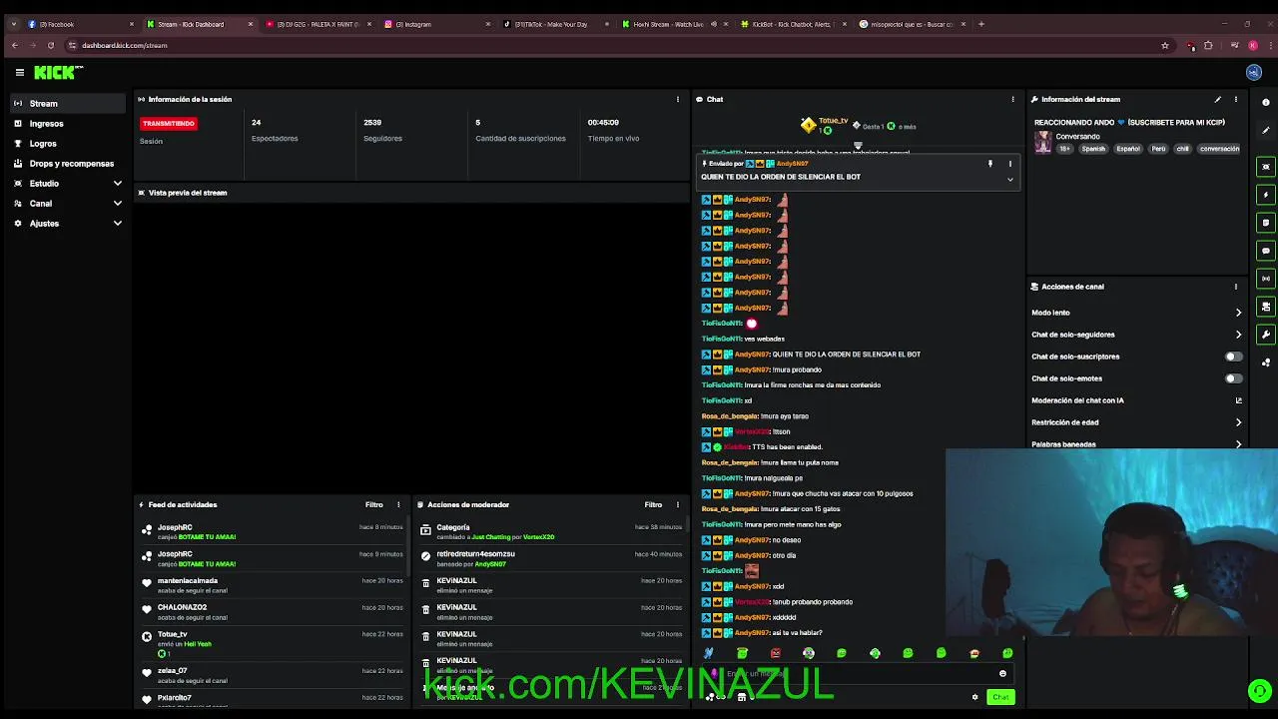Screen dimensions: 1278x719
Task: Open the pinned message options menu
Action: pyautogui.click(x=1009, y=164)
